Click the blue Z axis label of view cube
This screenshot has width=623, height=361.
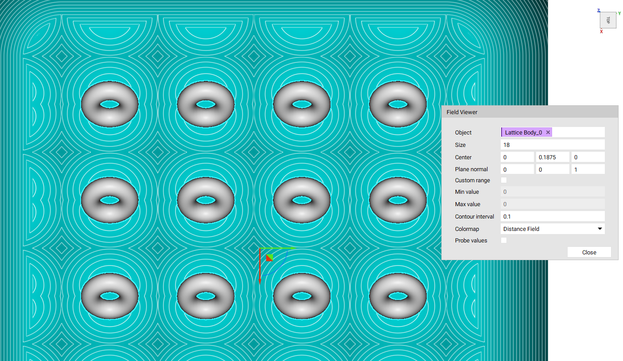(599, 10)
